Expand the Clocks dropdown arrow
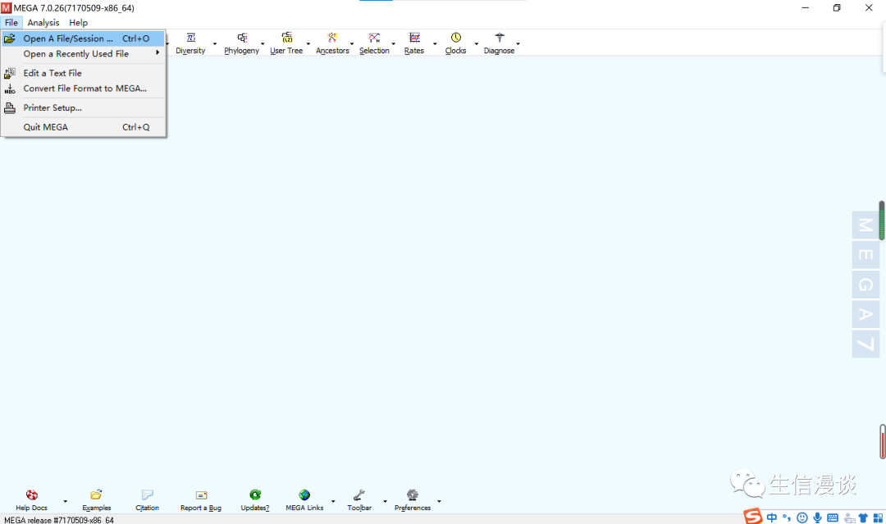Image resolution: width=886 pixels, height=524 pixels. click(x=477, y=43)
